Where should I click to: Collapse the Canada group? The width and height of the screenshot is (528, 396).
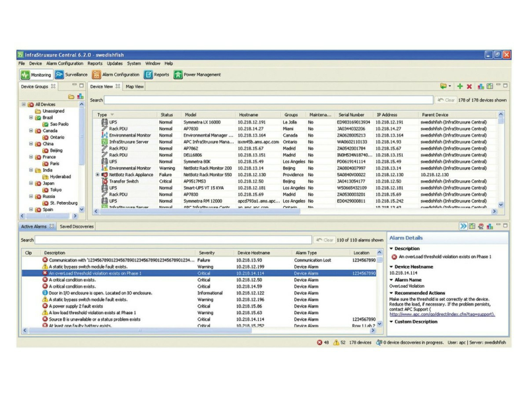click(31, 131)
